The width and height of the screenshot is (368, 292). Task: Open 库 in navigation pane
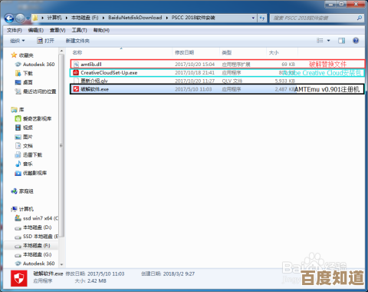(21, 110)
